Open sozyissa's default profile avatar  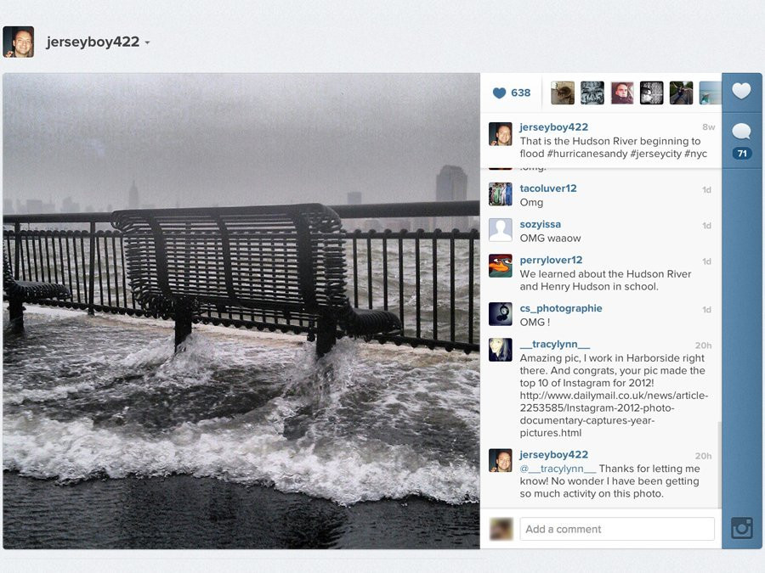coord(501,230)
